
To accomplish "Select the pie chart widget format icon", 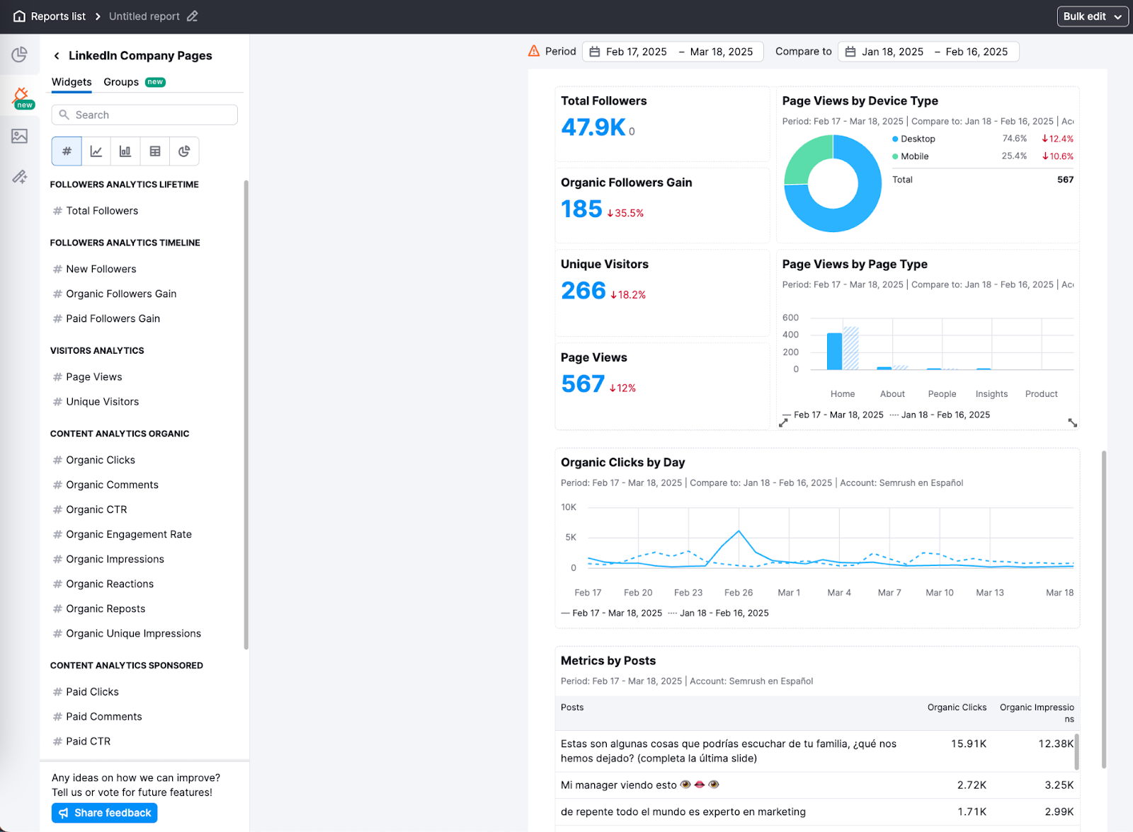I will click(x=184, y=151).
